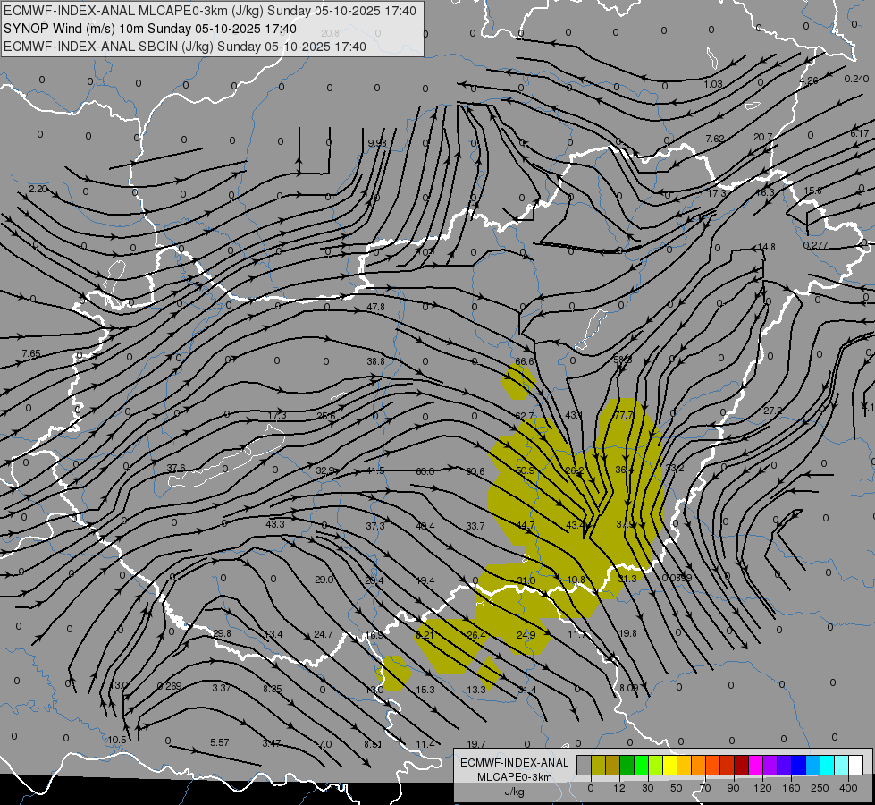Click the magenta legend swatch before 120

click(755, 765)
